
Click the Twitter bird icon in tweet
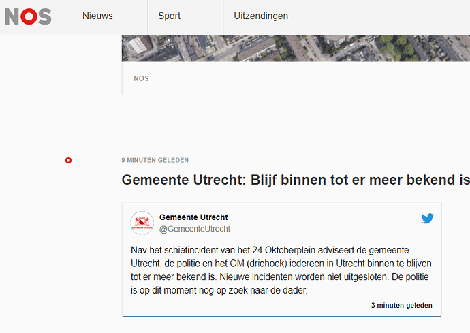tap(427, 218)
